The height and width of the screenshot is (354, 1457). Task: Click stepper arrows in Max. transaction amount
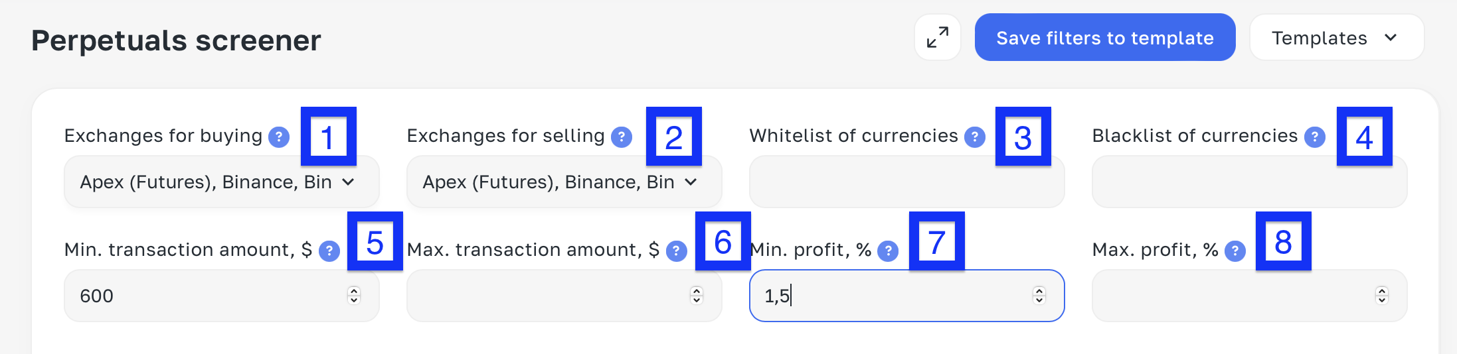pos(697,296)
